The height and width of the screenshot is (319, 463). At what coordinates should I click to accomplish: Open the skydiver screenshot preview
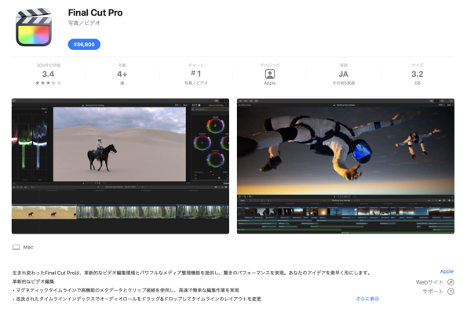click(345, 166)
